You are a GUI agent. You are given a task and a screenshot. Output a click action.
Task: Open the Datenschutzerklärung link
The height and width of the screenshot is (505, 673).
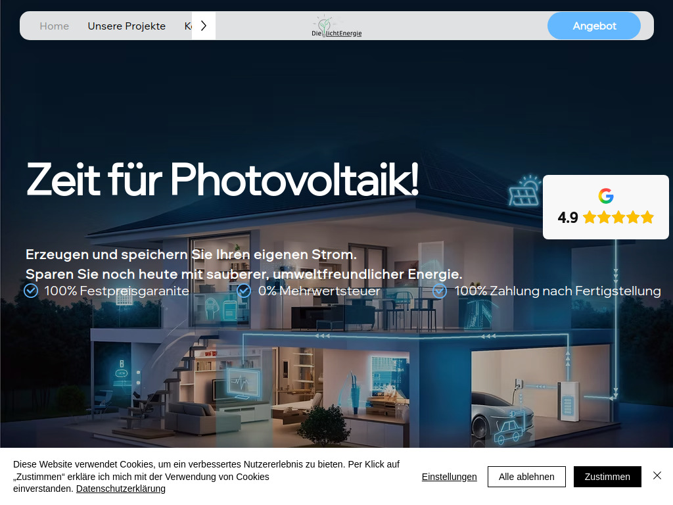point(121,489)
